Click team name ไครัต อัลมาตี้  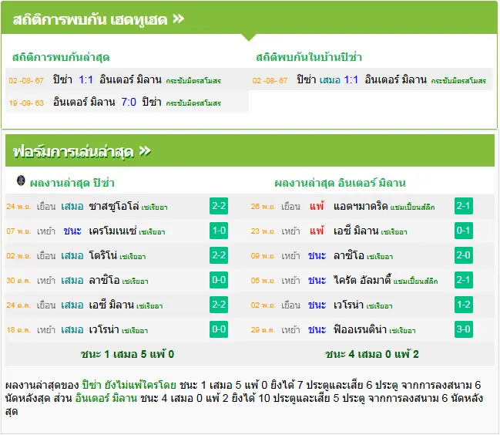[x=362, y=280]
